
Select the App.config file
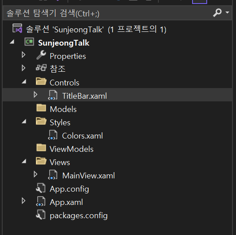point(69,189)
